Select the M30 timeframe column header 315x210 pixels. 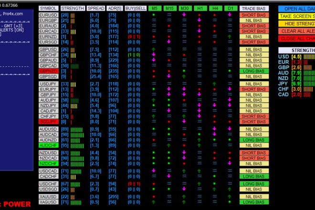pos(185,9)
